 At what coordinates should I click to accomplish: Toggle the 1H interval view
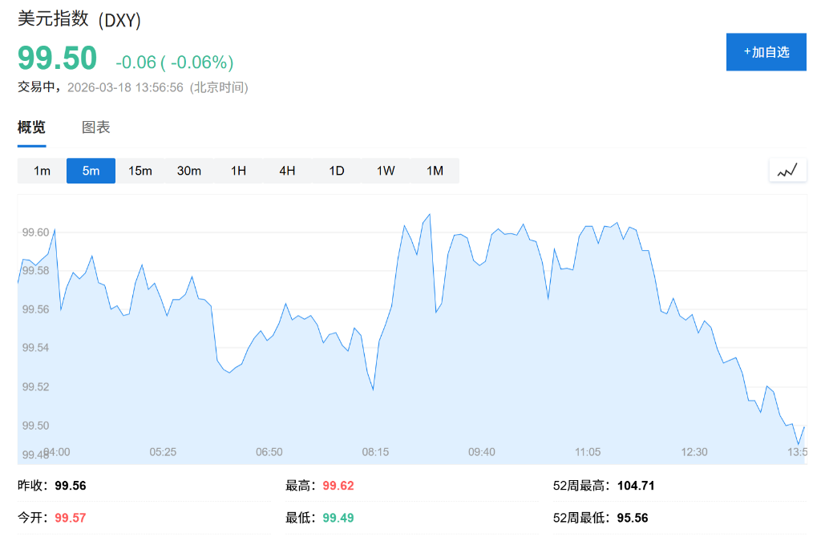(x=237, y=170)
